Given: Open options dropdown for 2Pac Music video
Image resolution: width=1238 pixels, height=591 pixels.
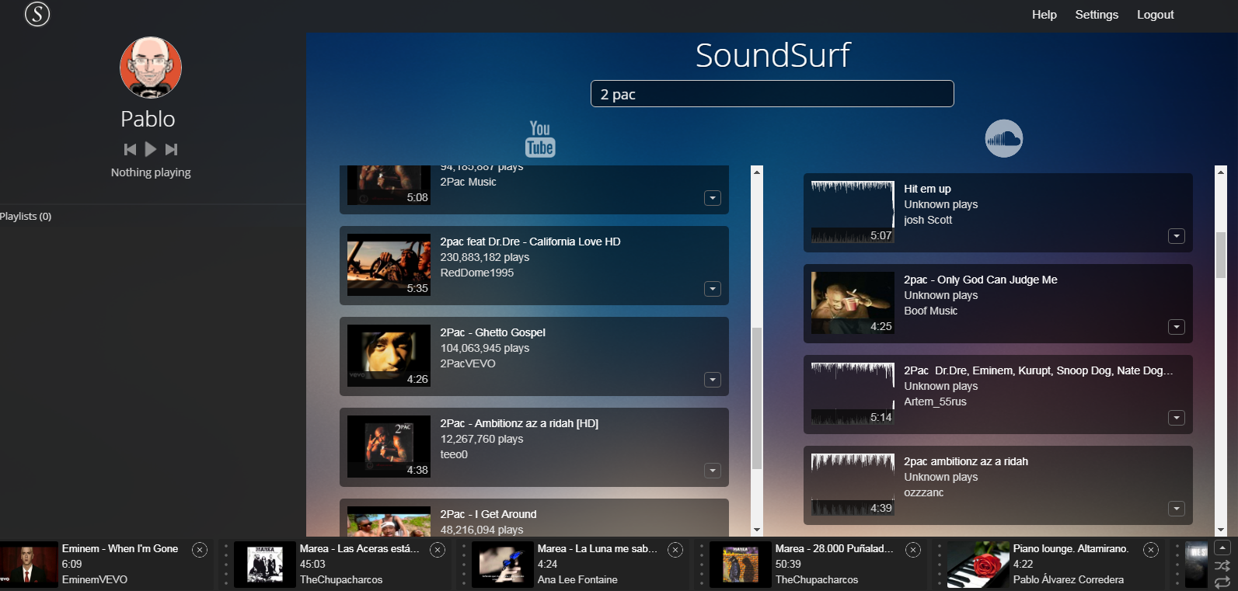Looking at the screenshot, I should (713, 198).
